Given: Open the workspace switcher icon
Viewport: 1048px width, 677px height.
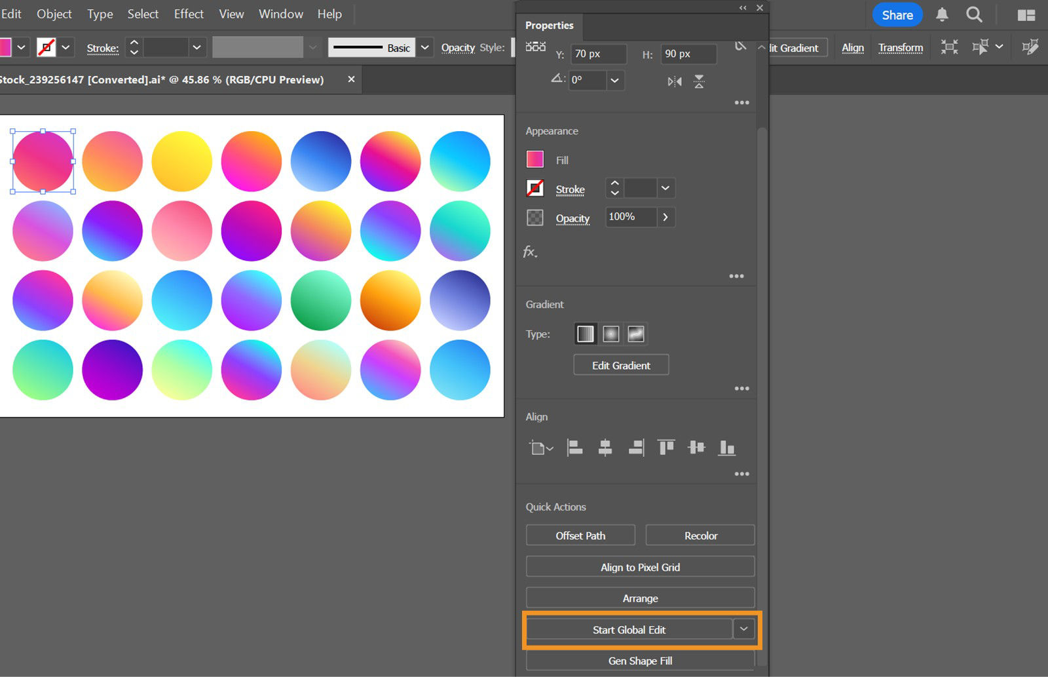Looking at the screenshot, I should click(x=1026, y=15).
